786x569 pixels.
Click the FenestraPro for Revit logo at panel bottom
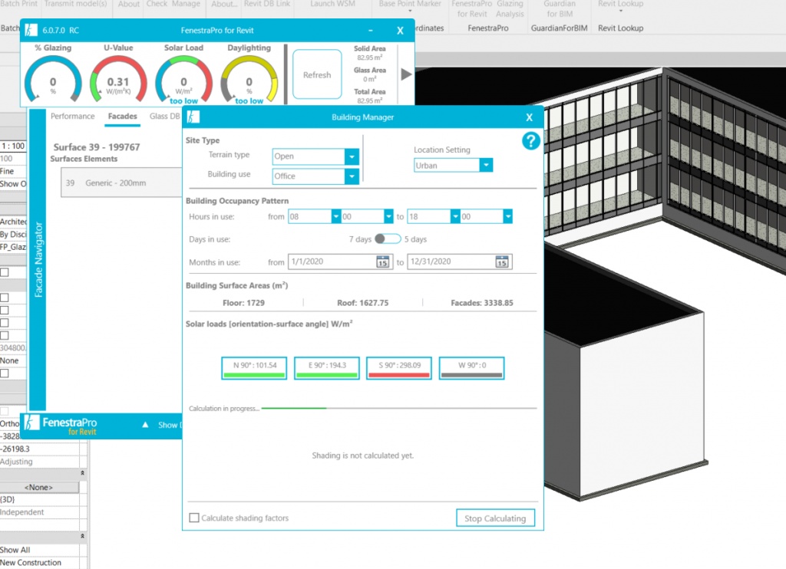(61, 425)
